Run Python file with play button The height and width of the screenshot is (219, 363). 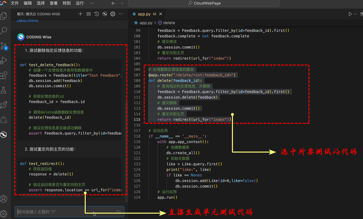(350, 14)
